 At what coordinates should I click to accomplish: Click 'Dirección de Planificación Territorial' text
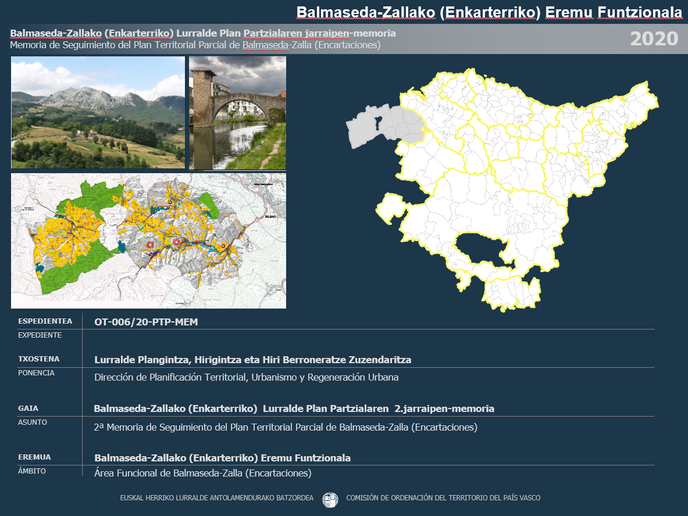coord(246,377)
